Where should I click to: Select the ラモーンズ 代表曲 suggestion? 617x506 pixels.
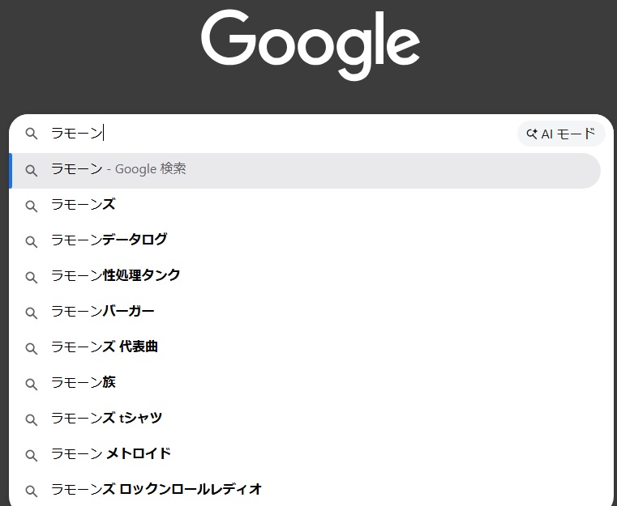[x=104, y=348]
